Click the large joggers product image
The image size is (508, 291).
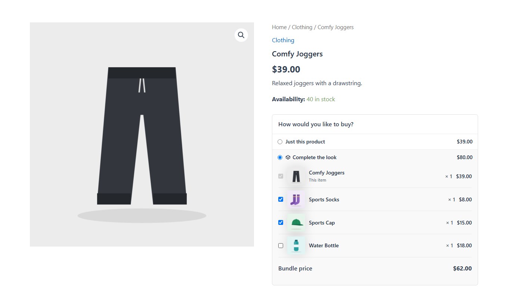click(x=142, y=134)
